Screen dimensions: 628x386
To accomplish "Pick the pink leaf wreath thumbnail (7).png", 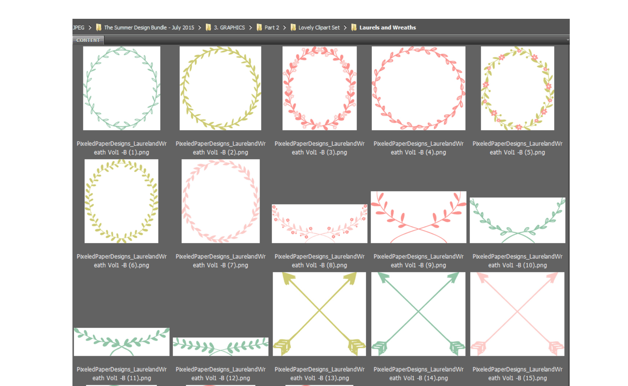I will [220, 201].
